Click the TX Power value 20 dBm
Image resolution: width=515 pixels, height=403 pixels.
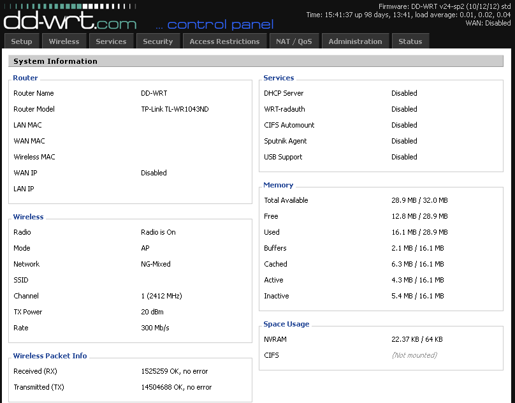(x=152, y=312)
